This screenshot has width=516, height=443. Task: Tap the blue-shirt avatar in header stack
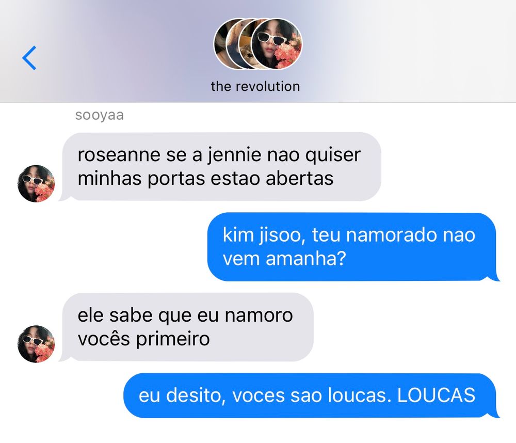(232, 44)
